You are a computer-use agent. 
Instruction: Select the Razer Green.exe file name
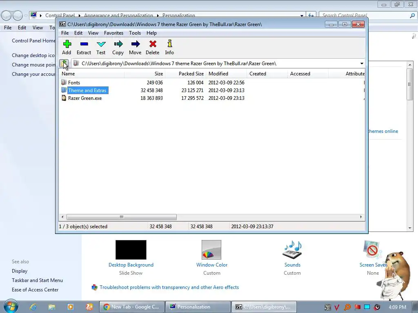click(x=85, y=98)
